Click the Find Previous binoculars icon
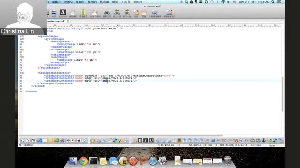The image size is (300, 168). point(117,13)
